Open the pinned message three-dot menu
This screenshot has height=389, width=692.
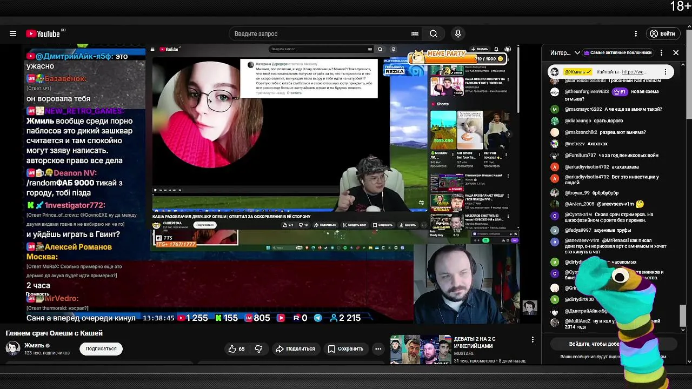[x=666, y=72]
